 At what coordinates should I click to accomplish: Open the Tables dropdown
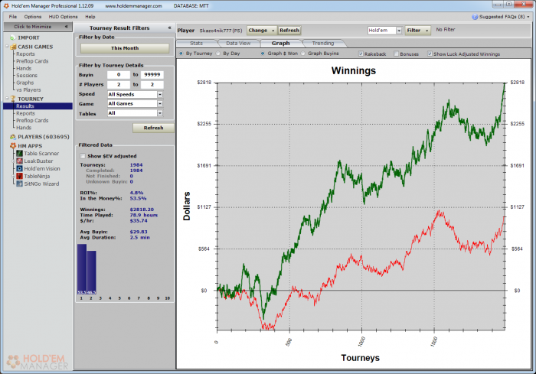pyautogui.click(x=160, y=113)
